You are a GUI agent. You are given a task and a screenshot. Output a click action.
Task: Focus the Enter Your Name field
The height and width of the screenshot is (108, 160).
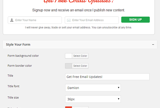[35, 20]
